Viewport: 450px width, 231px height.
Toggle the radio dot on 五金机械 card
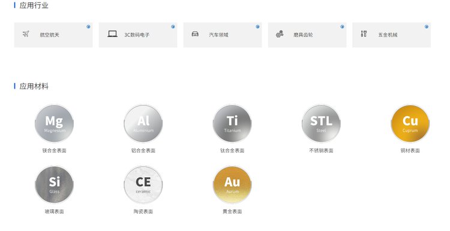click(427, 26)
